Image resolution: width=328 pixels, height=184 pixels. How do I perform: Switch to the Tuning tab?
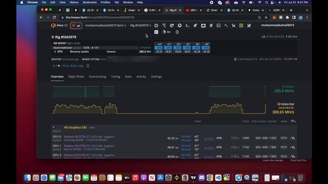pos(115,77)
